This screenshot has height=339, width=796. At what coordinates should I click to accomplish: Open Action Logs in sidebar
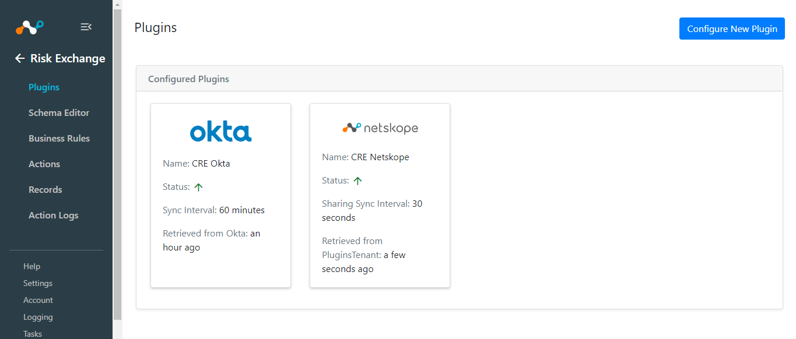(x=53, y=216)
